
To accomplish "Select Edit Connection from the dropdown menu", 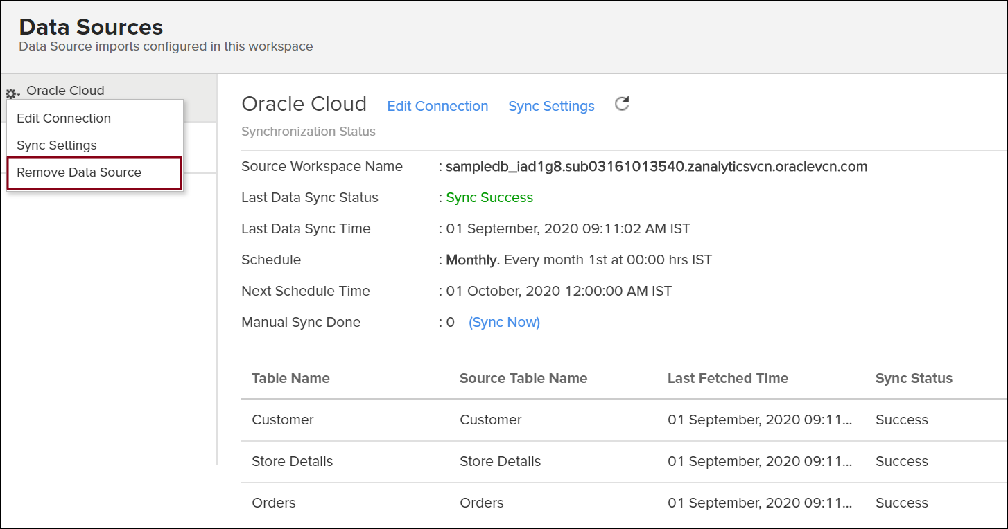I will pos(64,118).
